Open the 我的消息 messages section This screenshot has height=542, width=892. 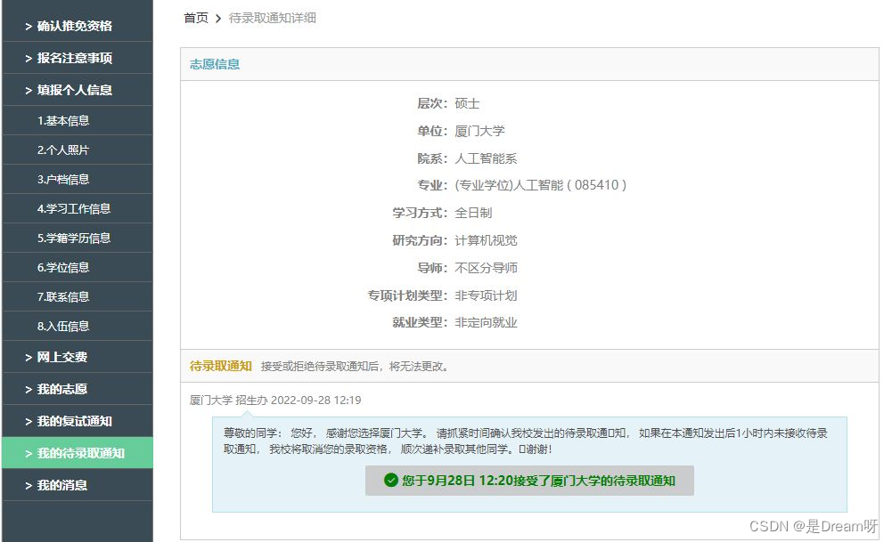click(78, 484)
